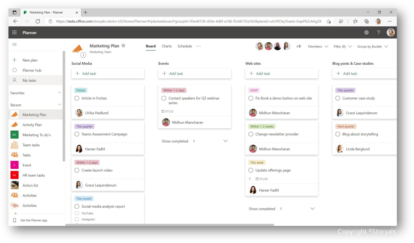Open the Group by Bucket dropdown
Viewport: 414px width, 243px height.
pyautogui.click(x=373, y=46)
